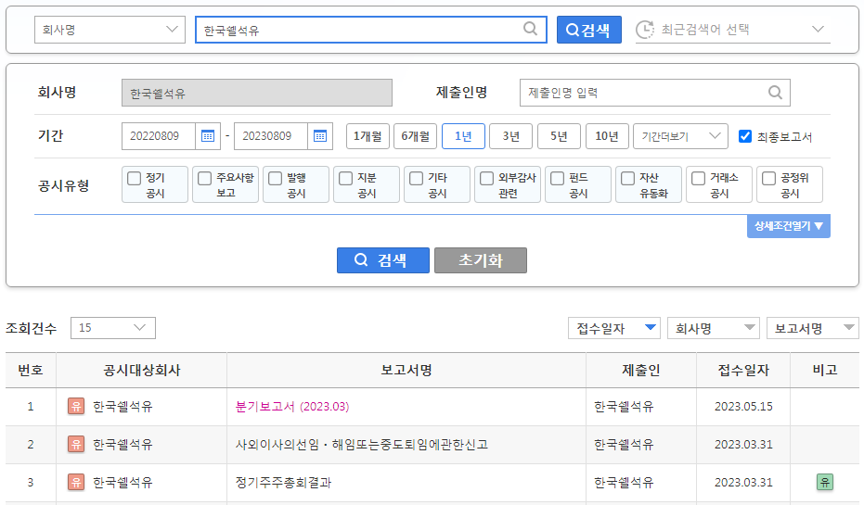Image resolution: width=864 pixels, height=505 pixels.
Task: Click the magnifier icon in 제출인명 field
Action: 775,93
